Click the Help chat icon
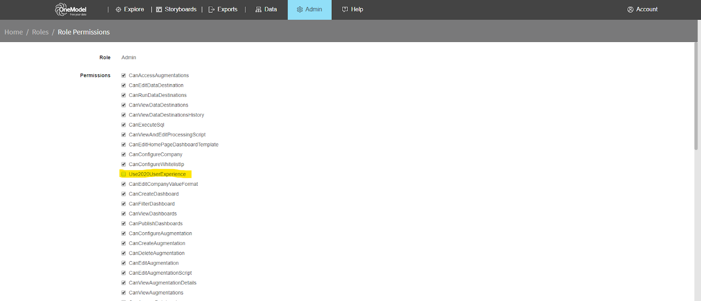701x301 pixels. click(345, 10)
